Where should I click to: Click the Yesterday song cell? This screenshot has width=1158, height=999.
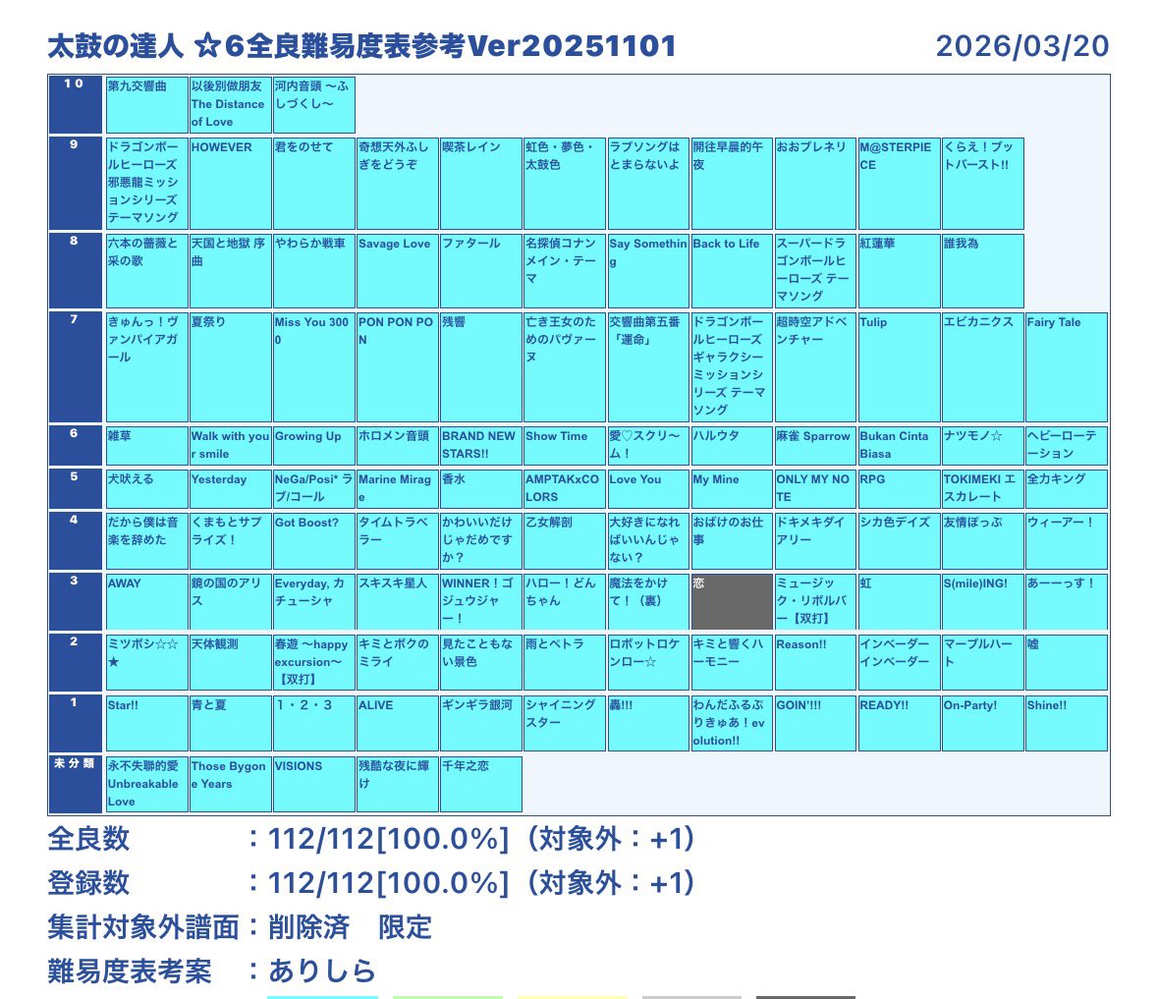[230, 488]
